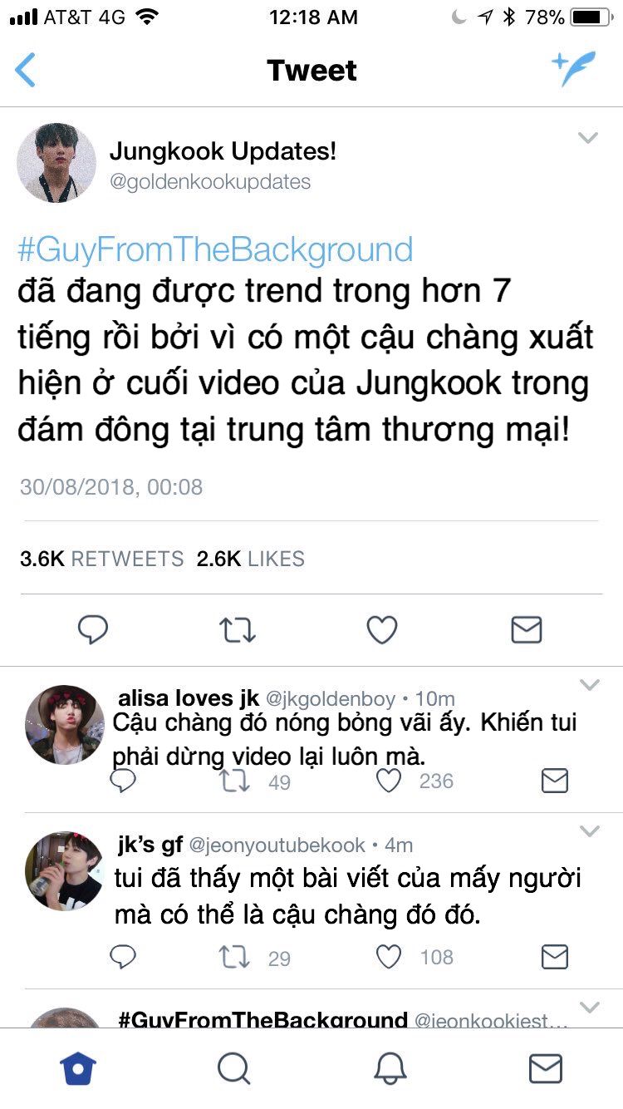Image resolution: width=623 pixels, height=1109 pixels.
Task: View the 3.6K Retweets list
Action: [x=101, y=559]
